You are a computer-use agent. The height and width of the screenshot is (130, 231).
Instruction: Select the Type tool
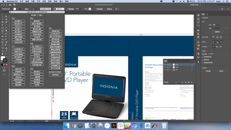pos(3,25)
